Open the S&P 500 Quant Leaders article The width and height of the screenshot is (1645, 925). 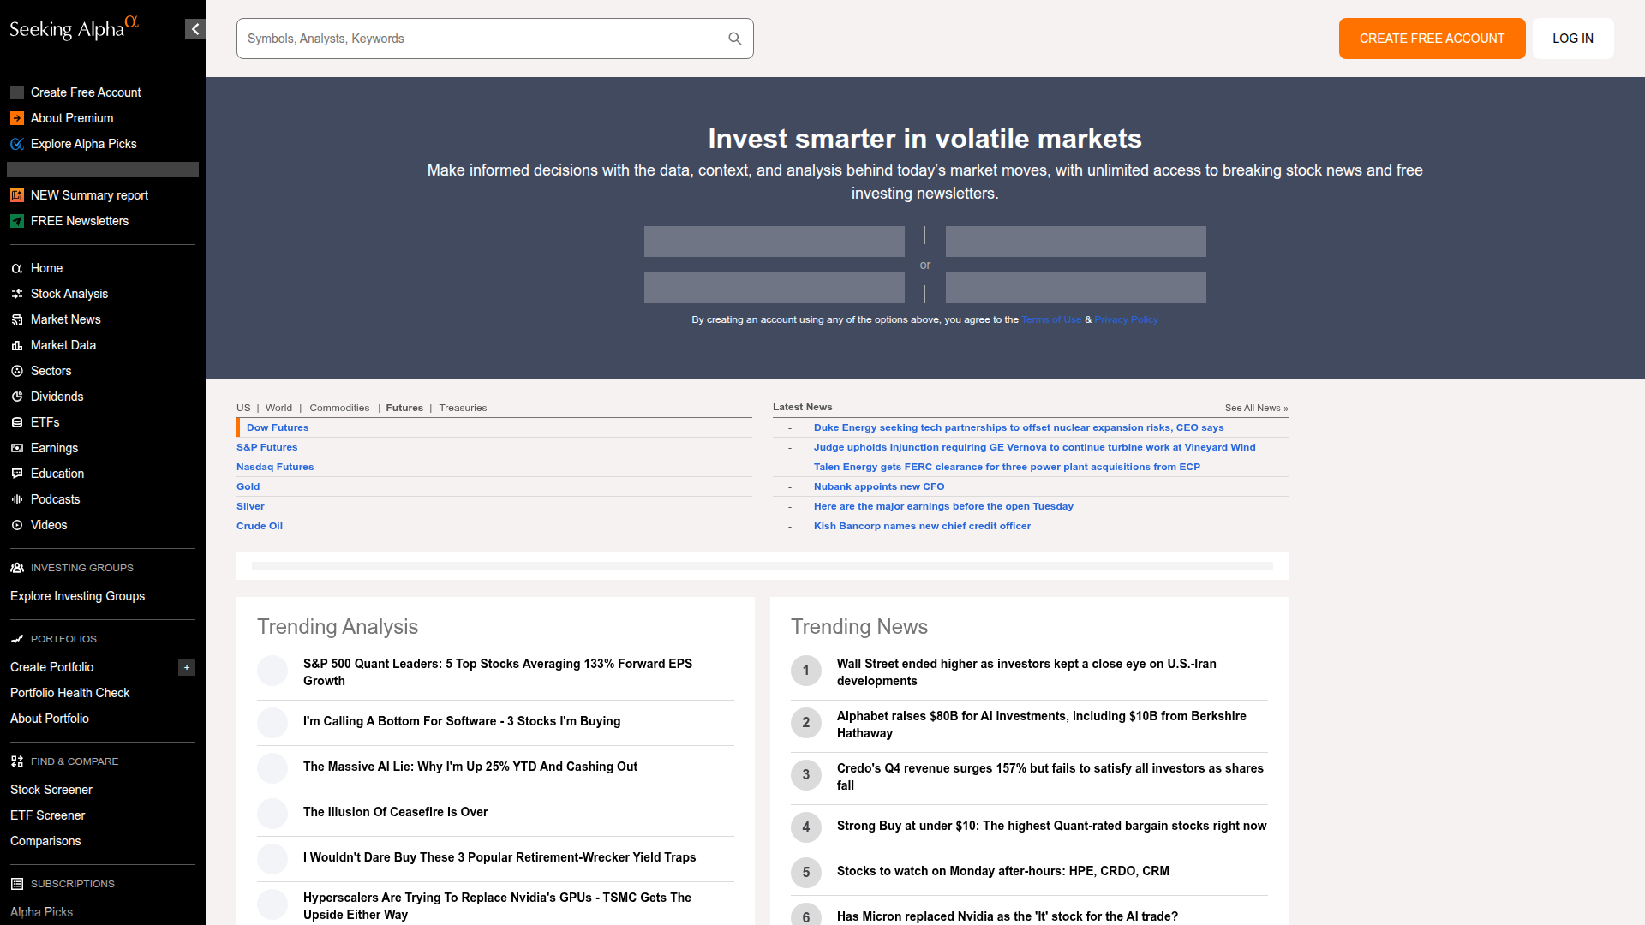[x=498, y=672]
